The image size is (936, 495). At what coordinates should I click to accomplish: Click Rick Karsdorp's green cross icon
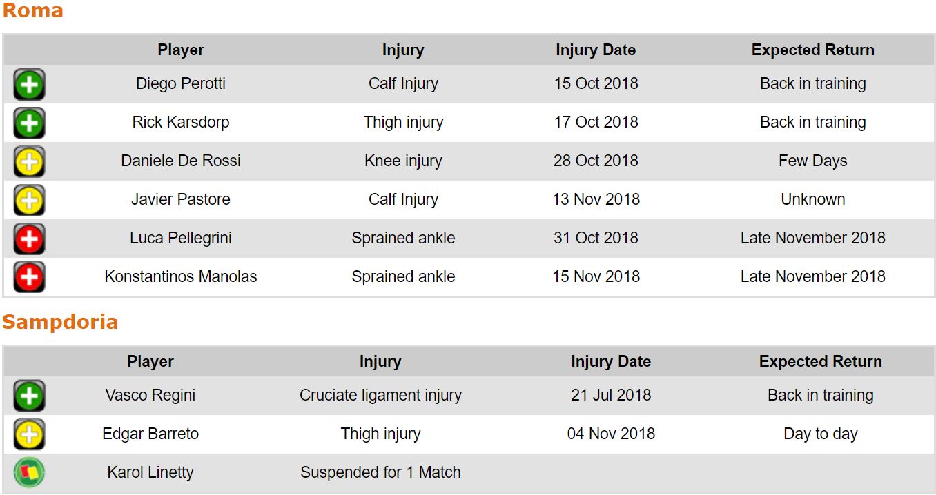(29, 123)
